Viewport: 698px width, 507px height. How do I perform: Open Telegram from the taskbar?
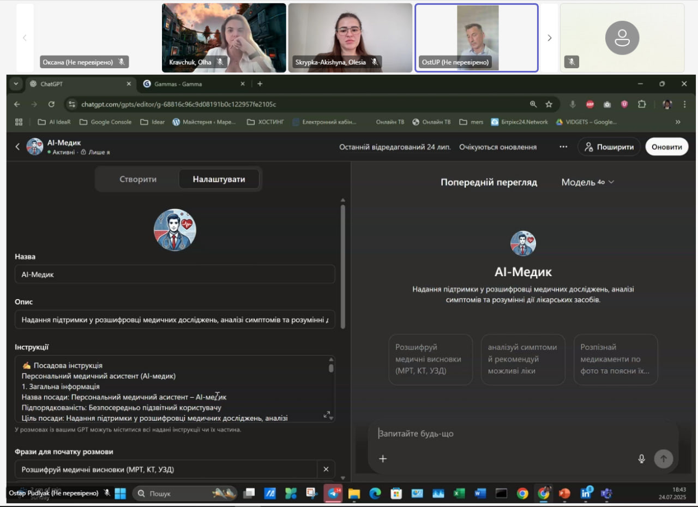tap(333, 493)
